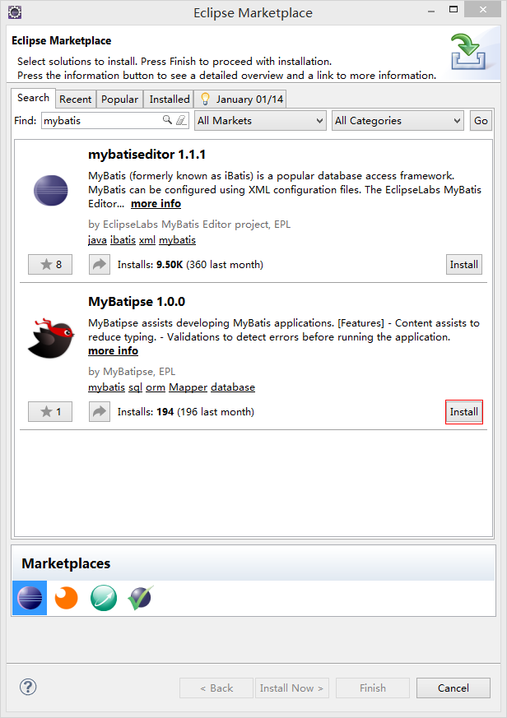Click the orm tag link
This screenshot has width=507, height=718.
tap(156, 387)
